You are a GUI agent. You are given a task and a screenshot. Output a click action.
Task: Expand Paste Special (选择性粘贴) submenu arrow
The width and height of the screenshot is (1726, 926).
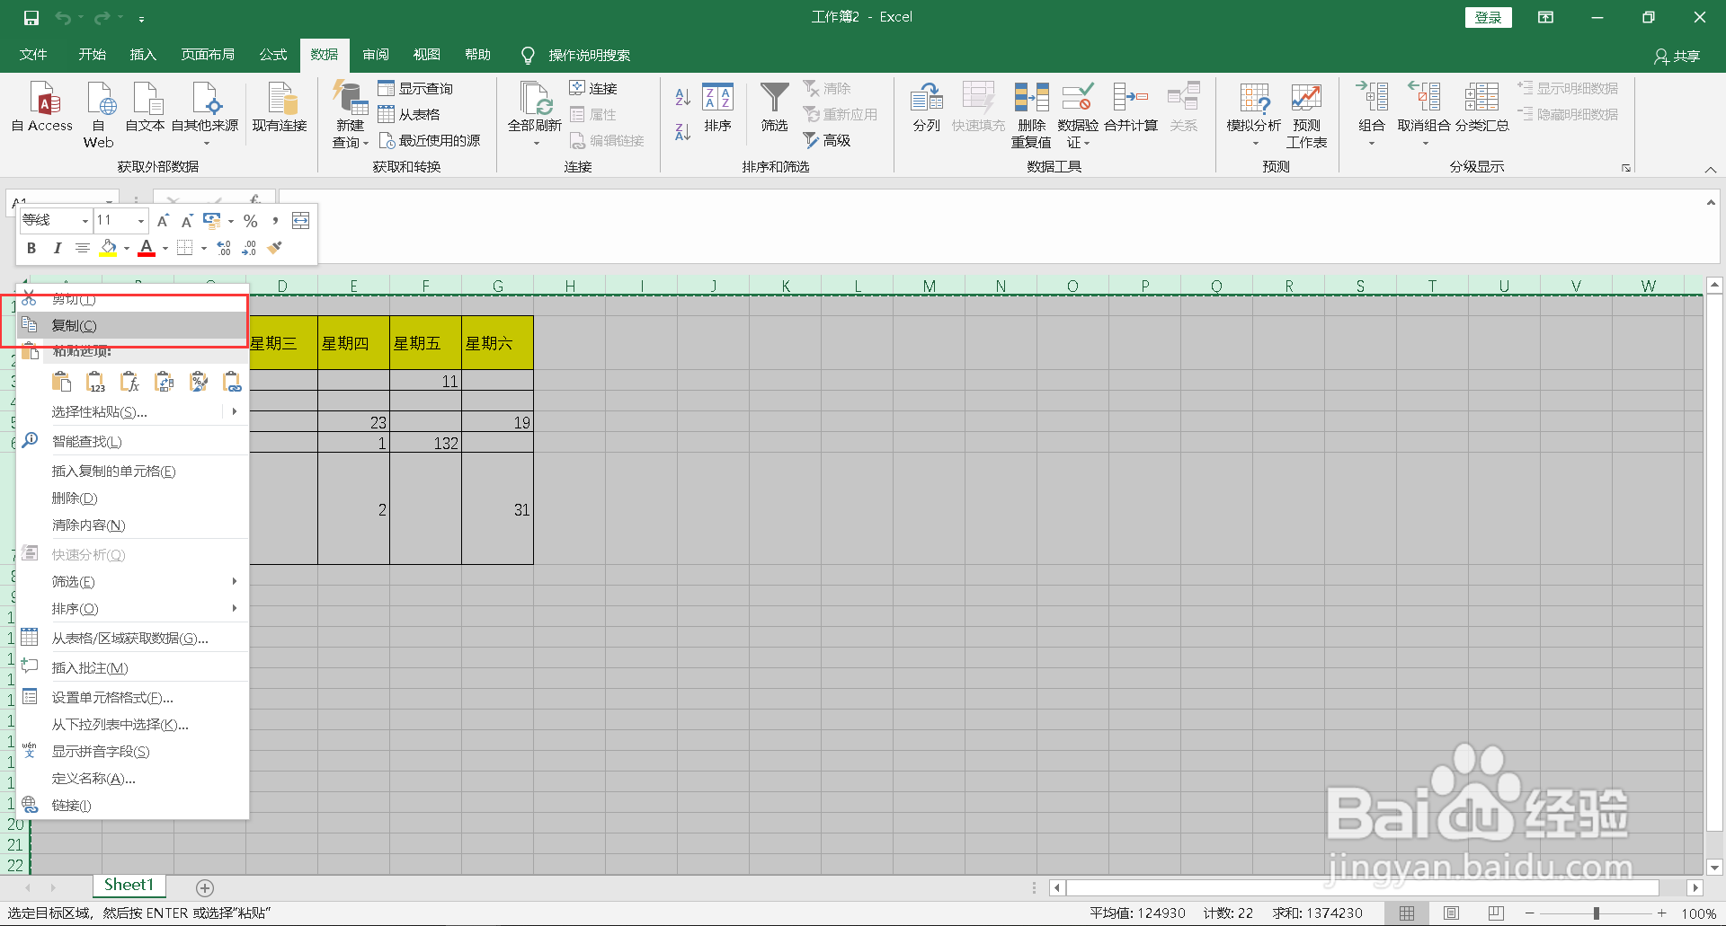235,411
